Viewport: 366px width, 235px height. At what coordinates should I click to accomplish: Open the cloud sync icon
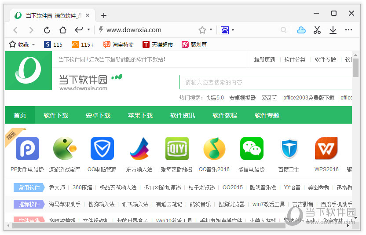coord(301,30)
